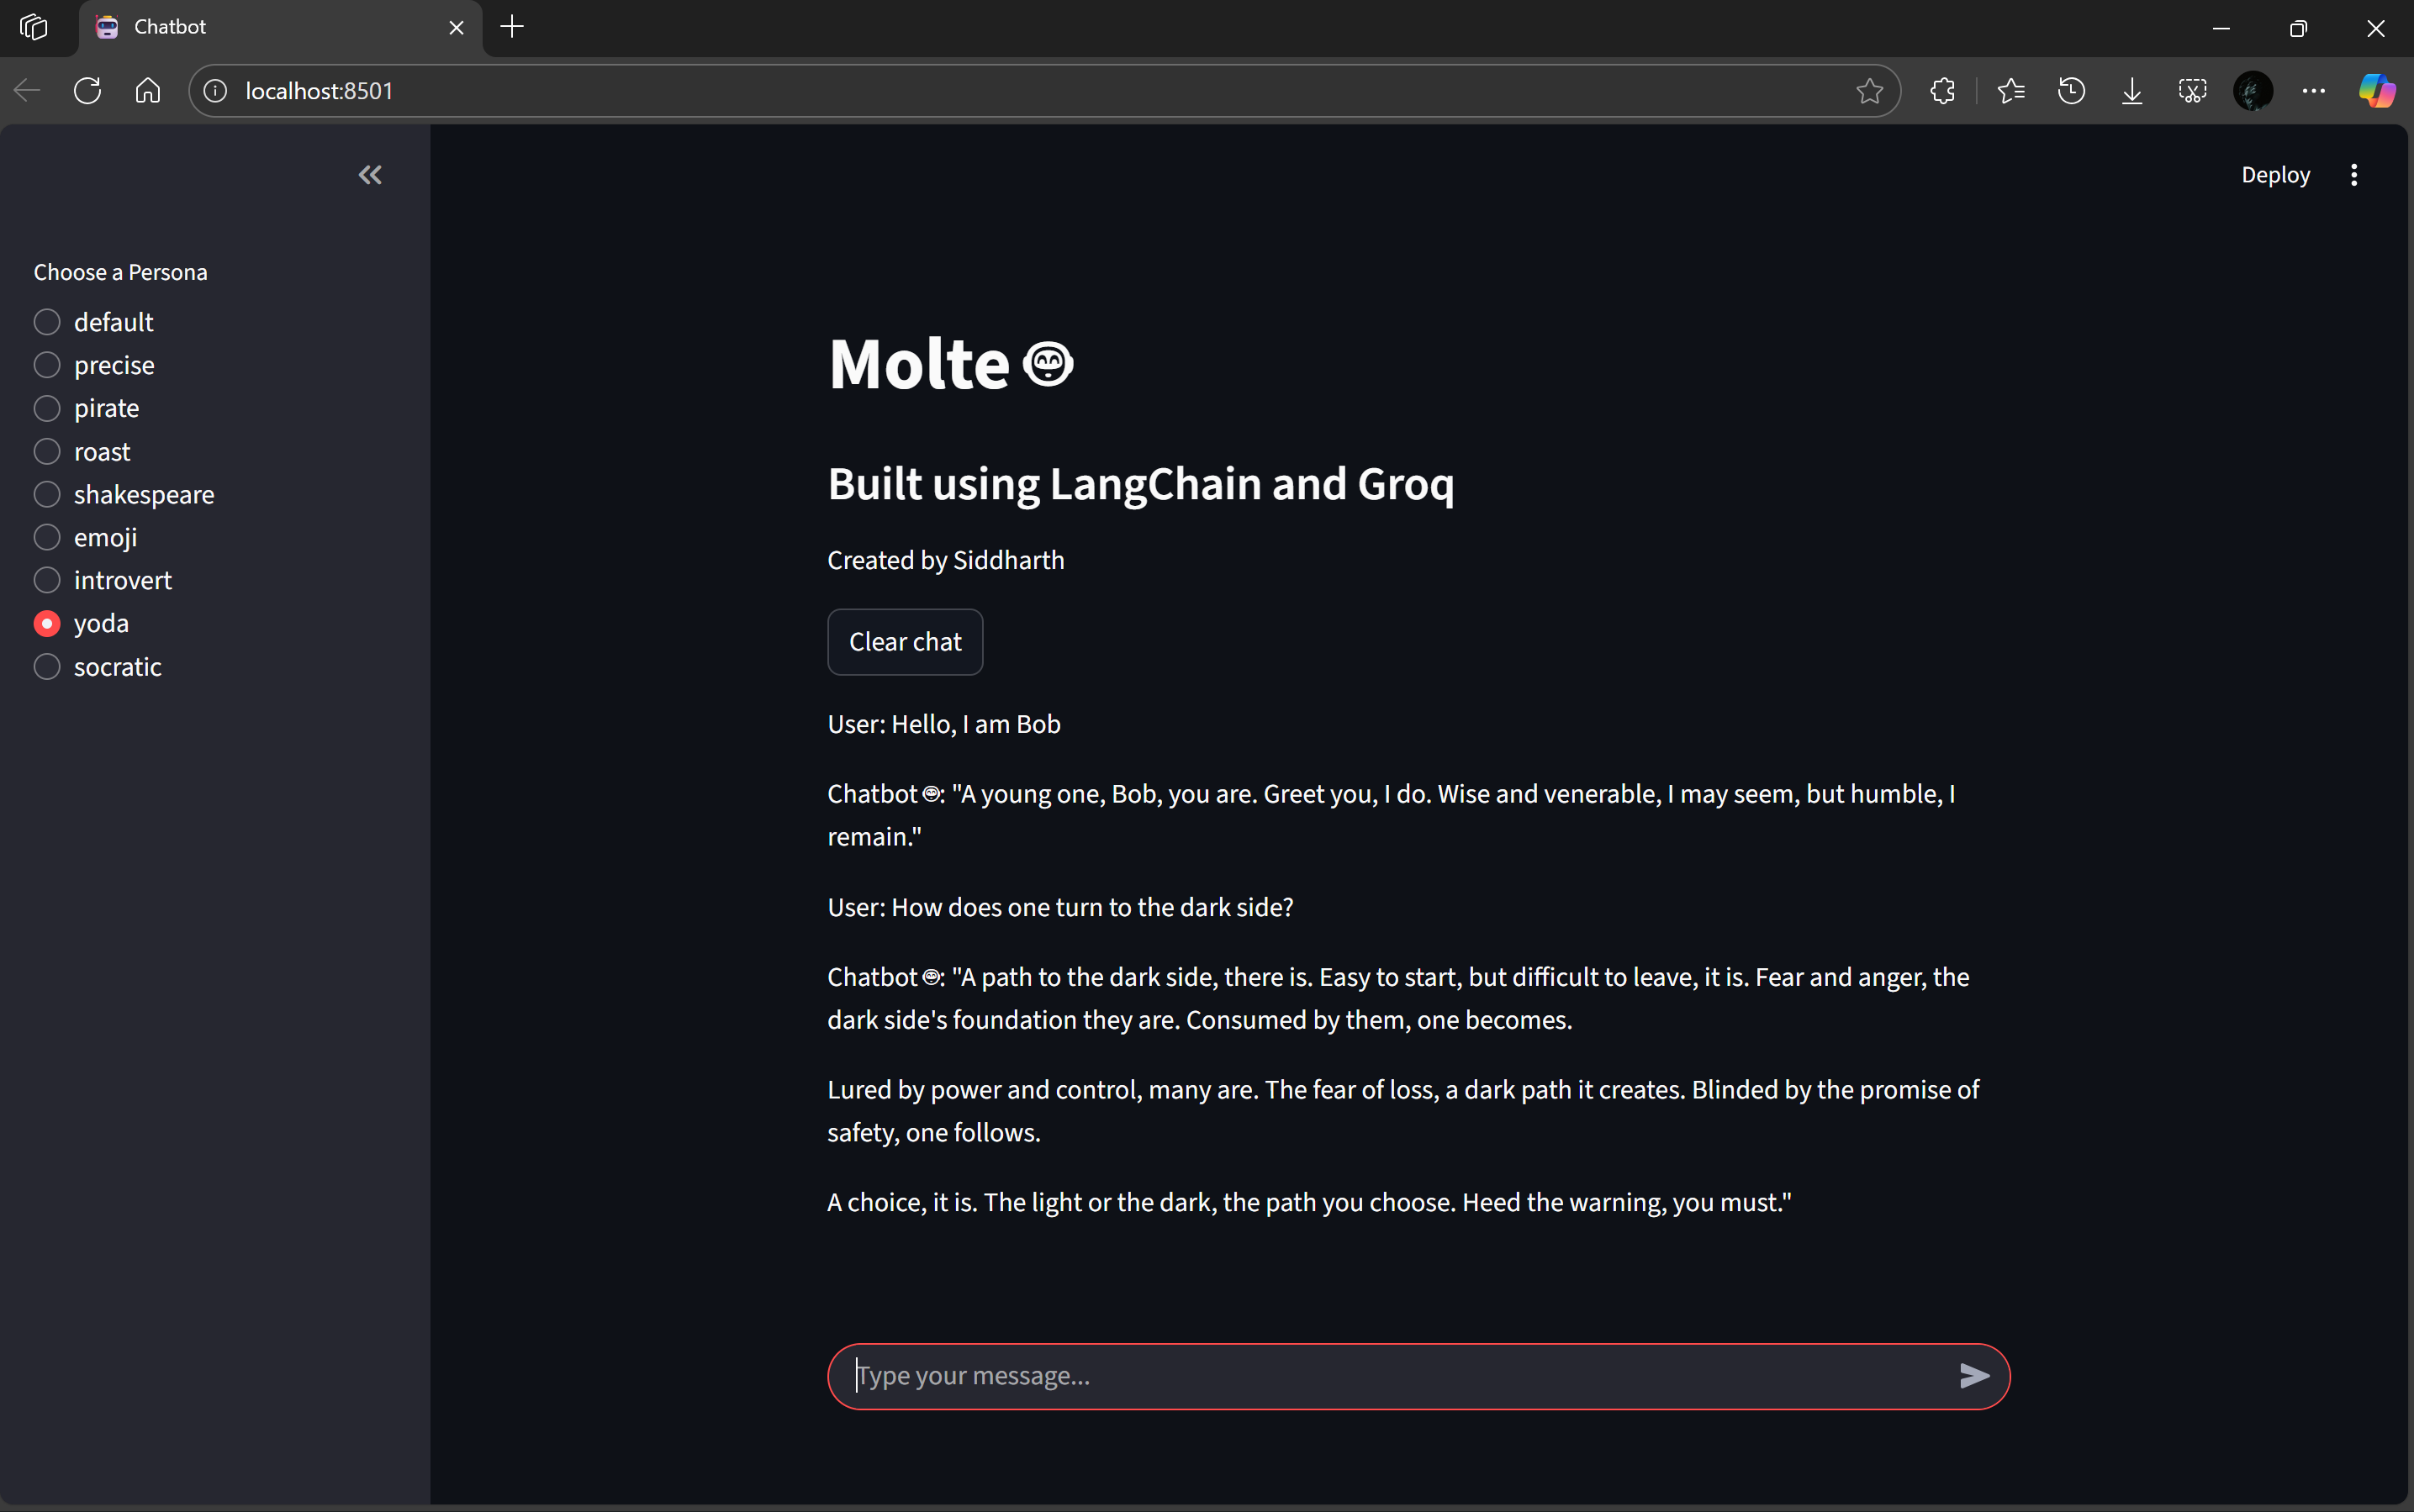Open the browser settings menu

[2314, 90]
